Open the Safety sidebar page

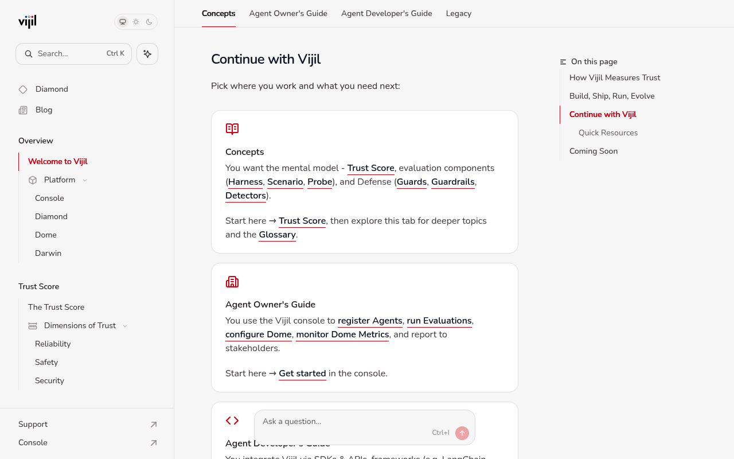pos(46,363)
